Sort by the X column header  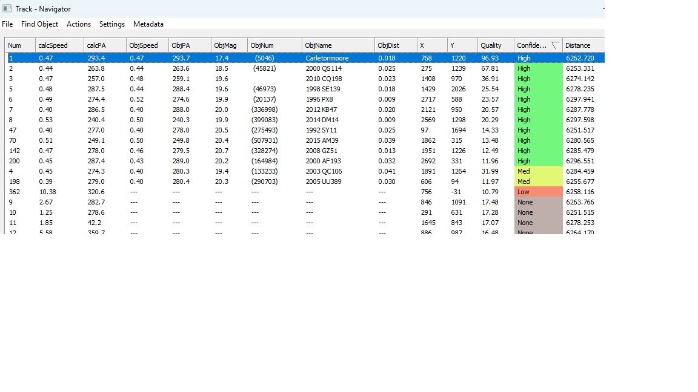pyautogui.click(x=432, y=45)
